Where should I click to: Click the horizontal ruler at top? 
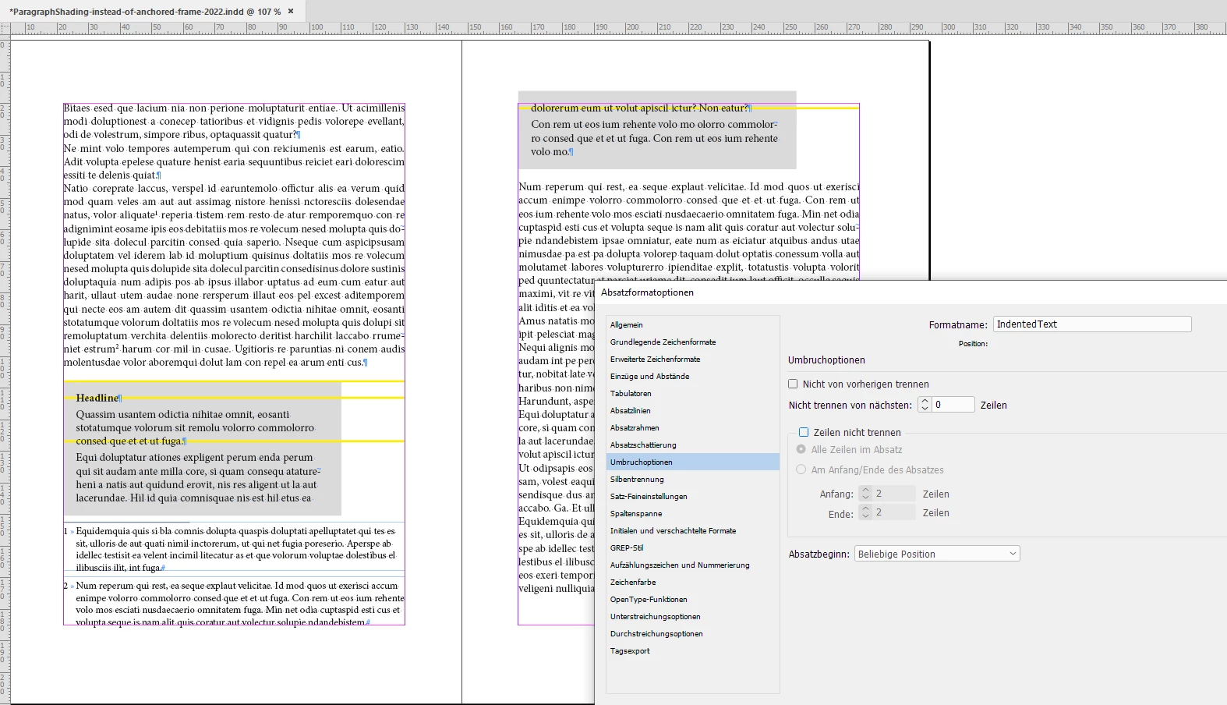point(619,27)
